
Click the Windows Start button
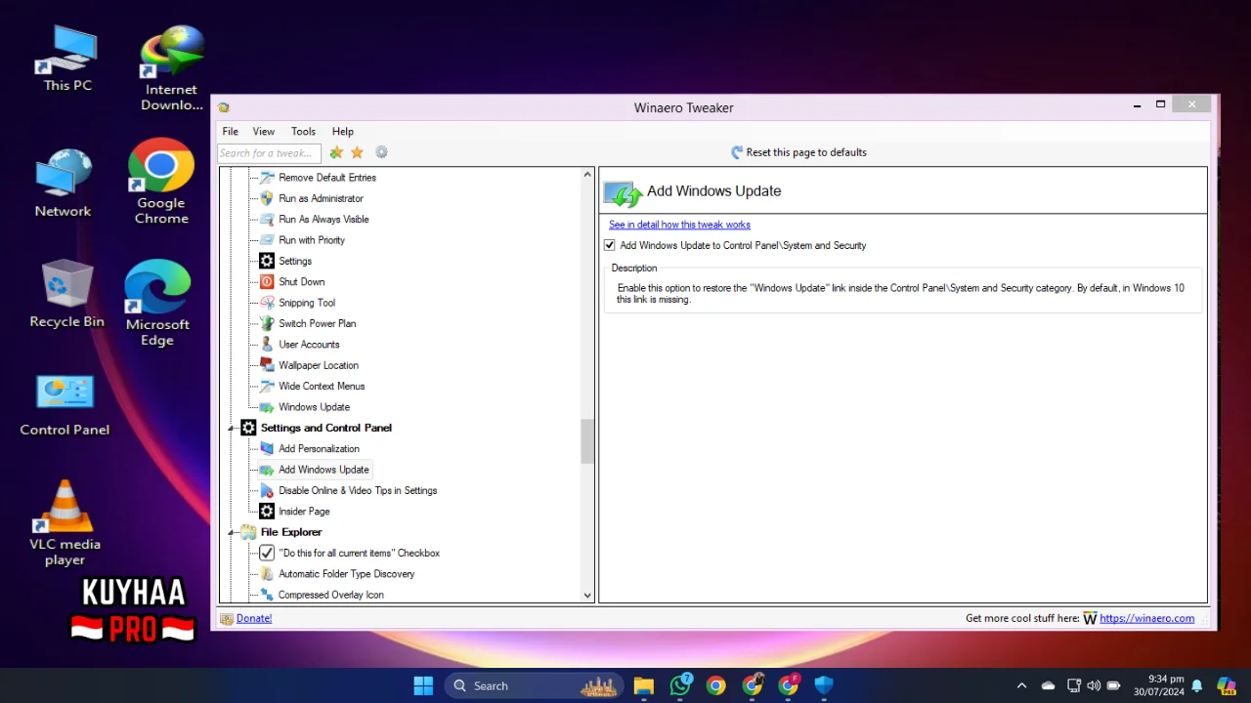click(423, 685)
